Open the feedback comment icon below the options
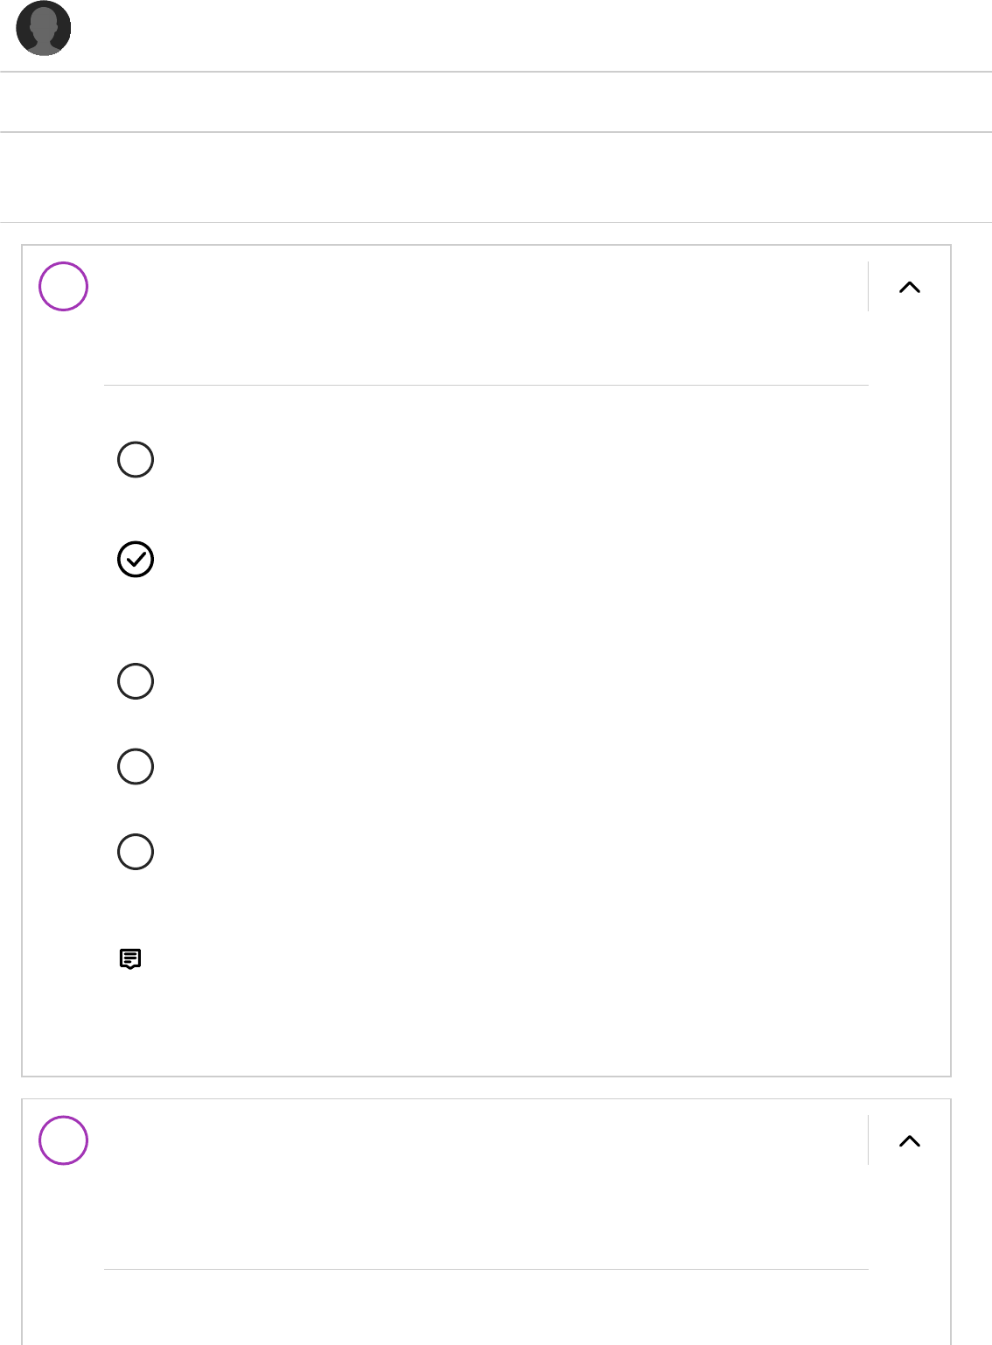Screen dimensions: 992x1345 [130, 958]
